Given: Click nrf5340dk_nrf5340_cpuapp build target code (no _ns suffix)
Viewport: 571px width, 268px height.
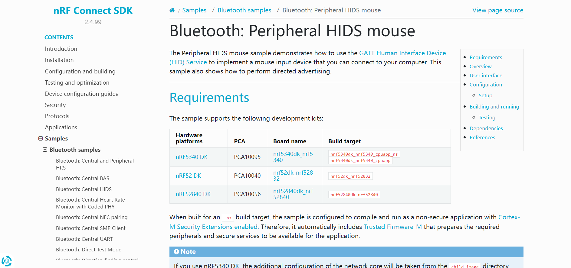Looking at the screenshot, I should [x=360, y=160].
